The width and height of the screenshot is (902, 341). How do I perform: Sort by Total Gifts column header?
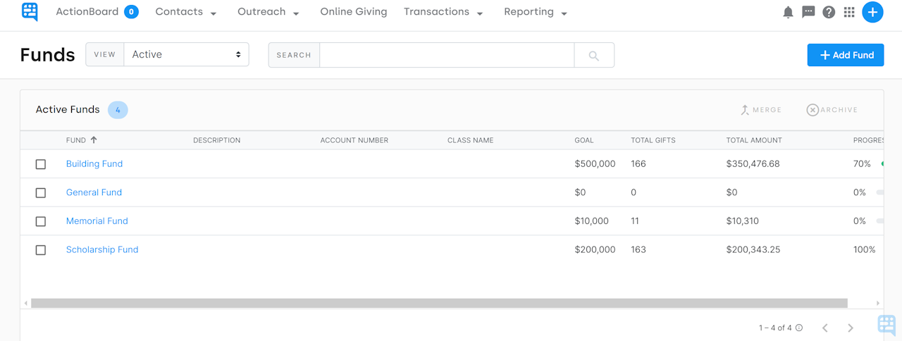click(653, 140)
